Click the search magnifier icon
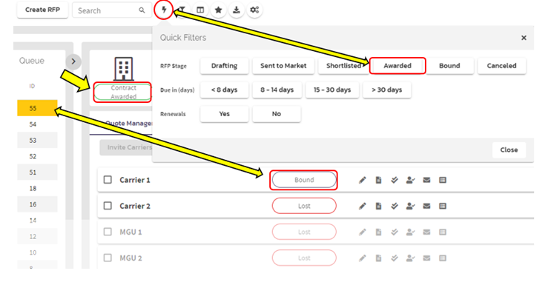Image resolution: width=548 pixels, height=282 pixels. [x=142, y=10]
